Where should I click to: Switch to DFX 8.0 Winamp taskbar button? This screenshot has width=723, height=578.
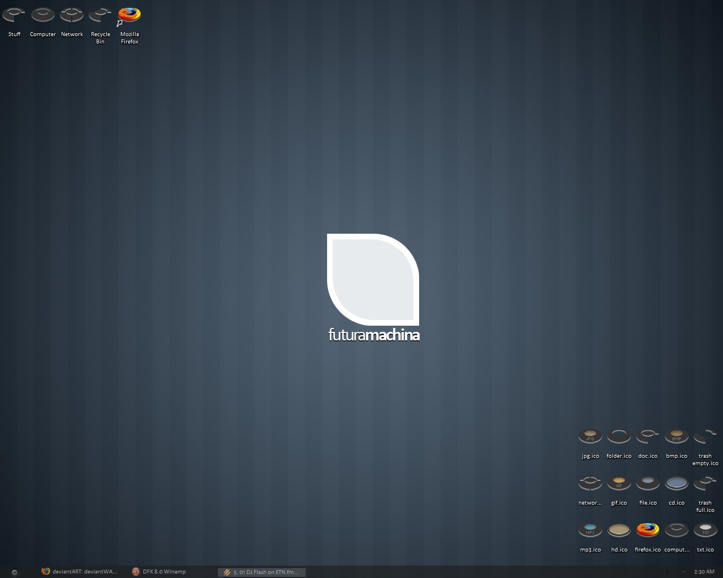pyautogui.click(x=159, y=572)
